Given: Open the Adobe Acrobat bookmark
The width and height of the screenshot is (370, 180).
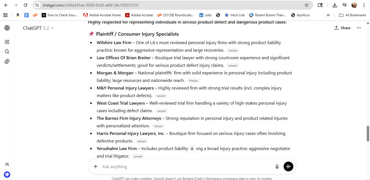Looking at the screenshot, I should [139, 15].
